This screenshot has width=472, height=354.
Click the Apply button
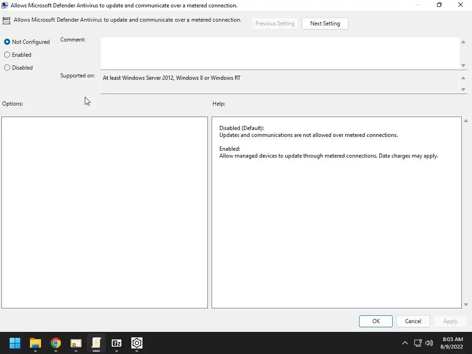click(x=450, y=321)
